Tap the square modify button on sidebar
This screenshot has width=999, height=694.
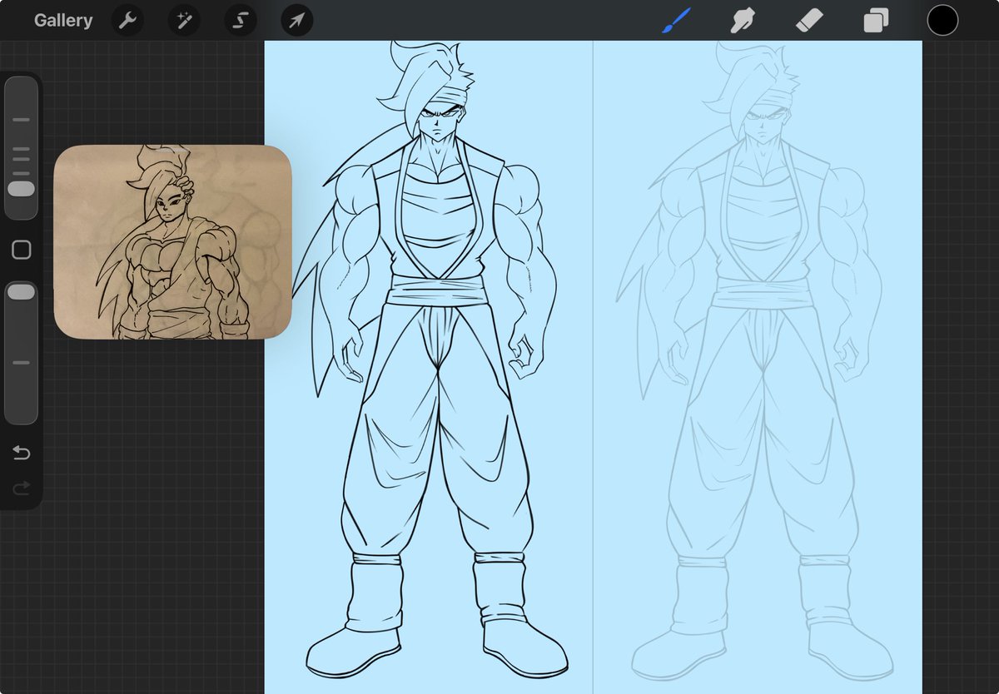(22, 250)
